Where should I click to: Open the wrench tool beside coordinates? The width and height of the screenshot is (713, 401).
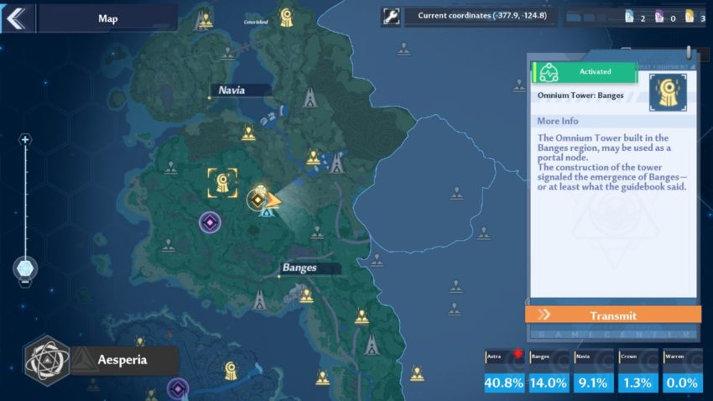tap(391, 17)
